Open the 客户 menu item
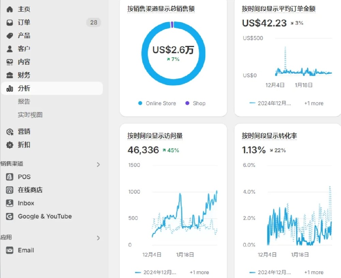Screen dimensions: 341x278 point(24,49)
